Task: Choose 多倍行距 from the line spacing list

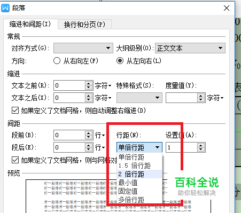Action: [x=139, y=200]
